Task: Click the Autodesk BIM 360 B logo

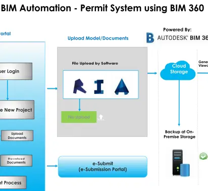Action: tap(150, 38)
